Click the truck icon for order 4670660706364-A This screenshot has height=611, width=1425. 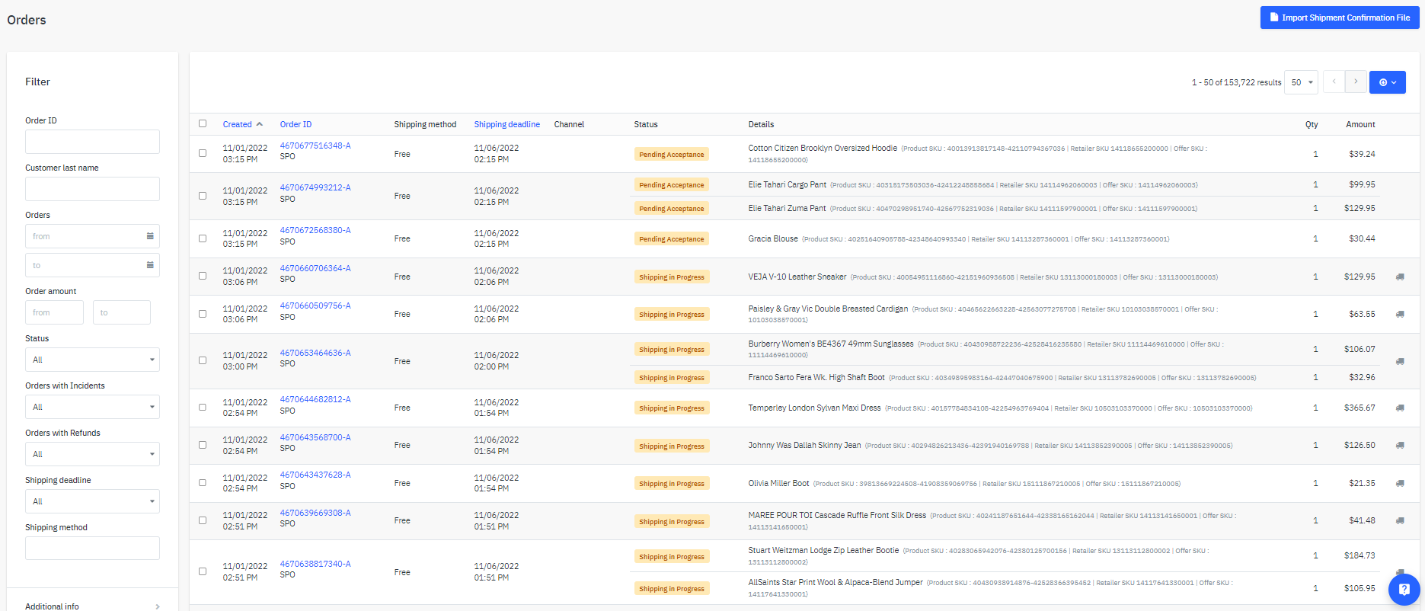(1400, 277)
